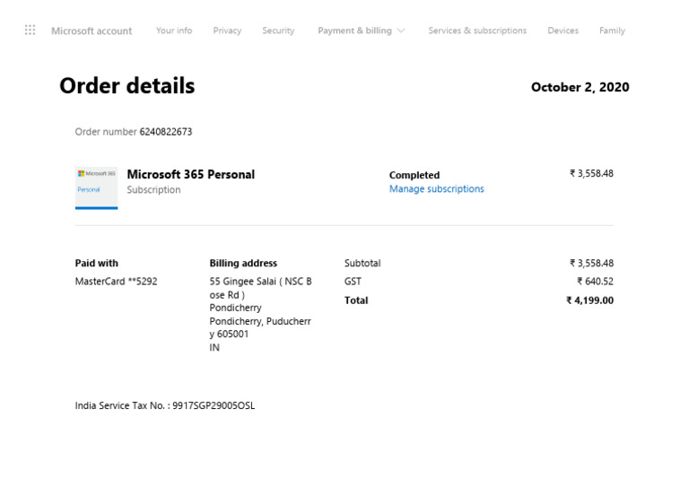Expand the Payment & billing chevron
This screenshot has height=487, width=689.
(x=401, y=30)
